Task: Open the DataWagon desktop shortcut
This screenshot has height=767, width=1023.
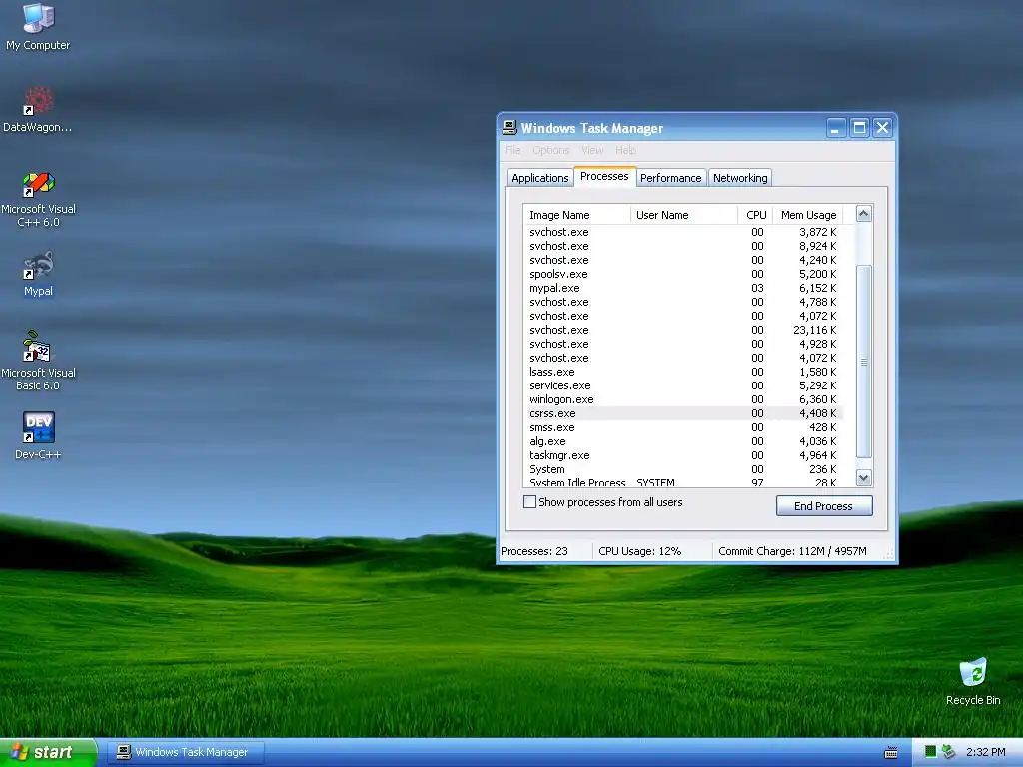Action: [38, 110]
